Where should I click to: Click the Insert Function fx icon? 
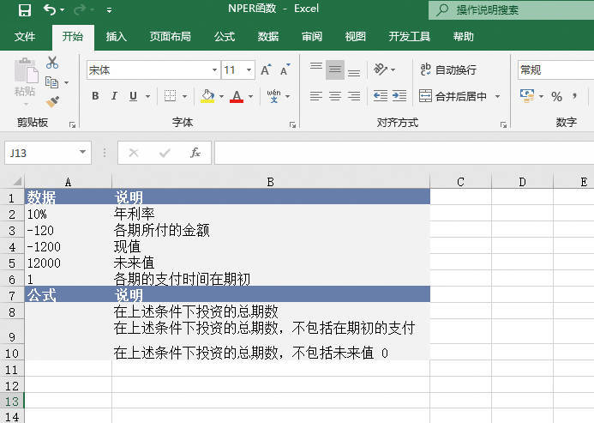click(x=195, y=153)
